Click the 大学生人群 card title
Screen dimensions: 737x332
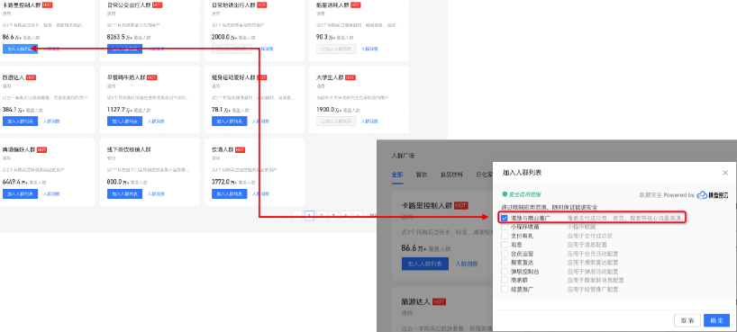(x=330, y=77)
